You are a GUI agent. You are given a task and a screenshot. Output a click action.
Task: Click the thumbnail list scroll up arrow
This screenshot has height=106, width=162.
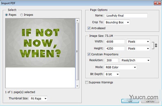coord(77,21)
